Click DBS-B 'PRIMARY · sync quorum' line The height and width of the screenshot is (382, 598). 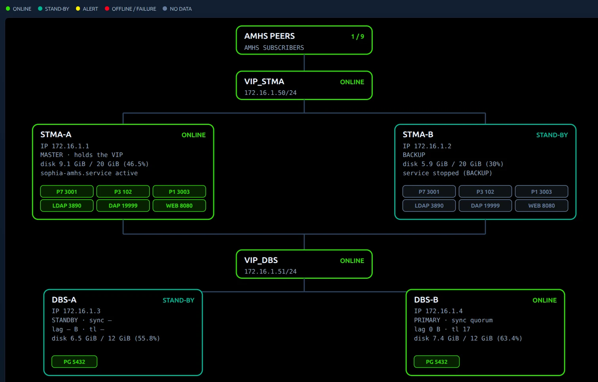(x=454, y=320)
